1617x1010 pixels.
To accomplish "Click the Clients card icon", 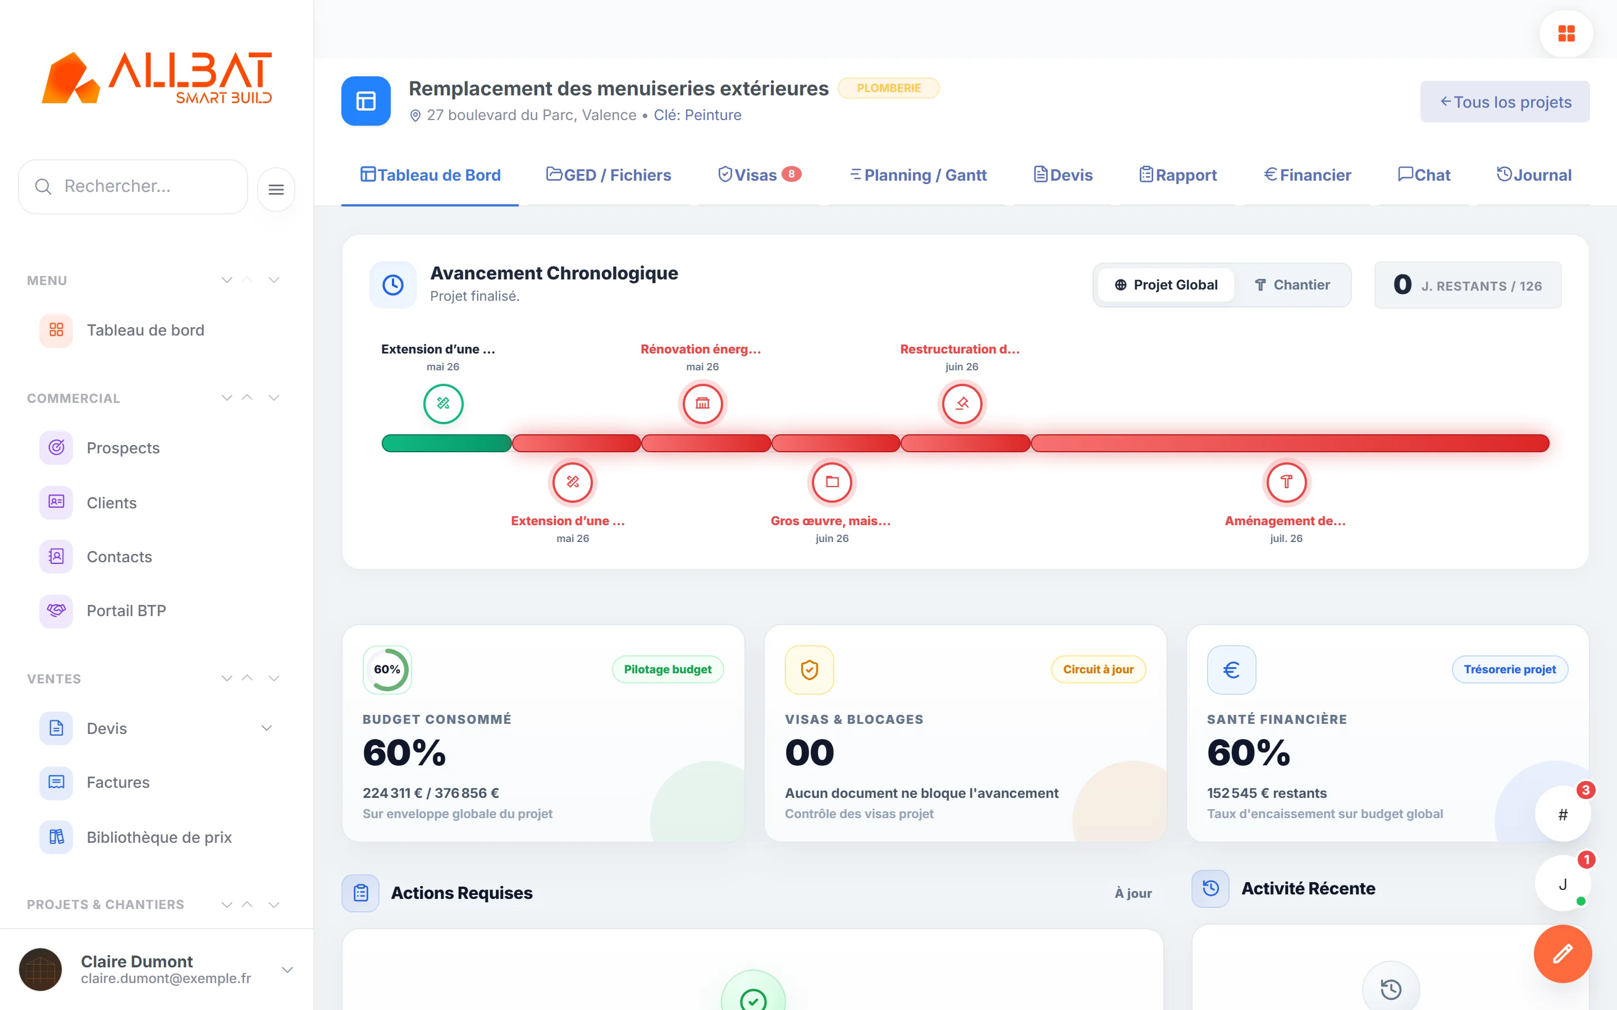I will (56, 502).
